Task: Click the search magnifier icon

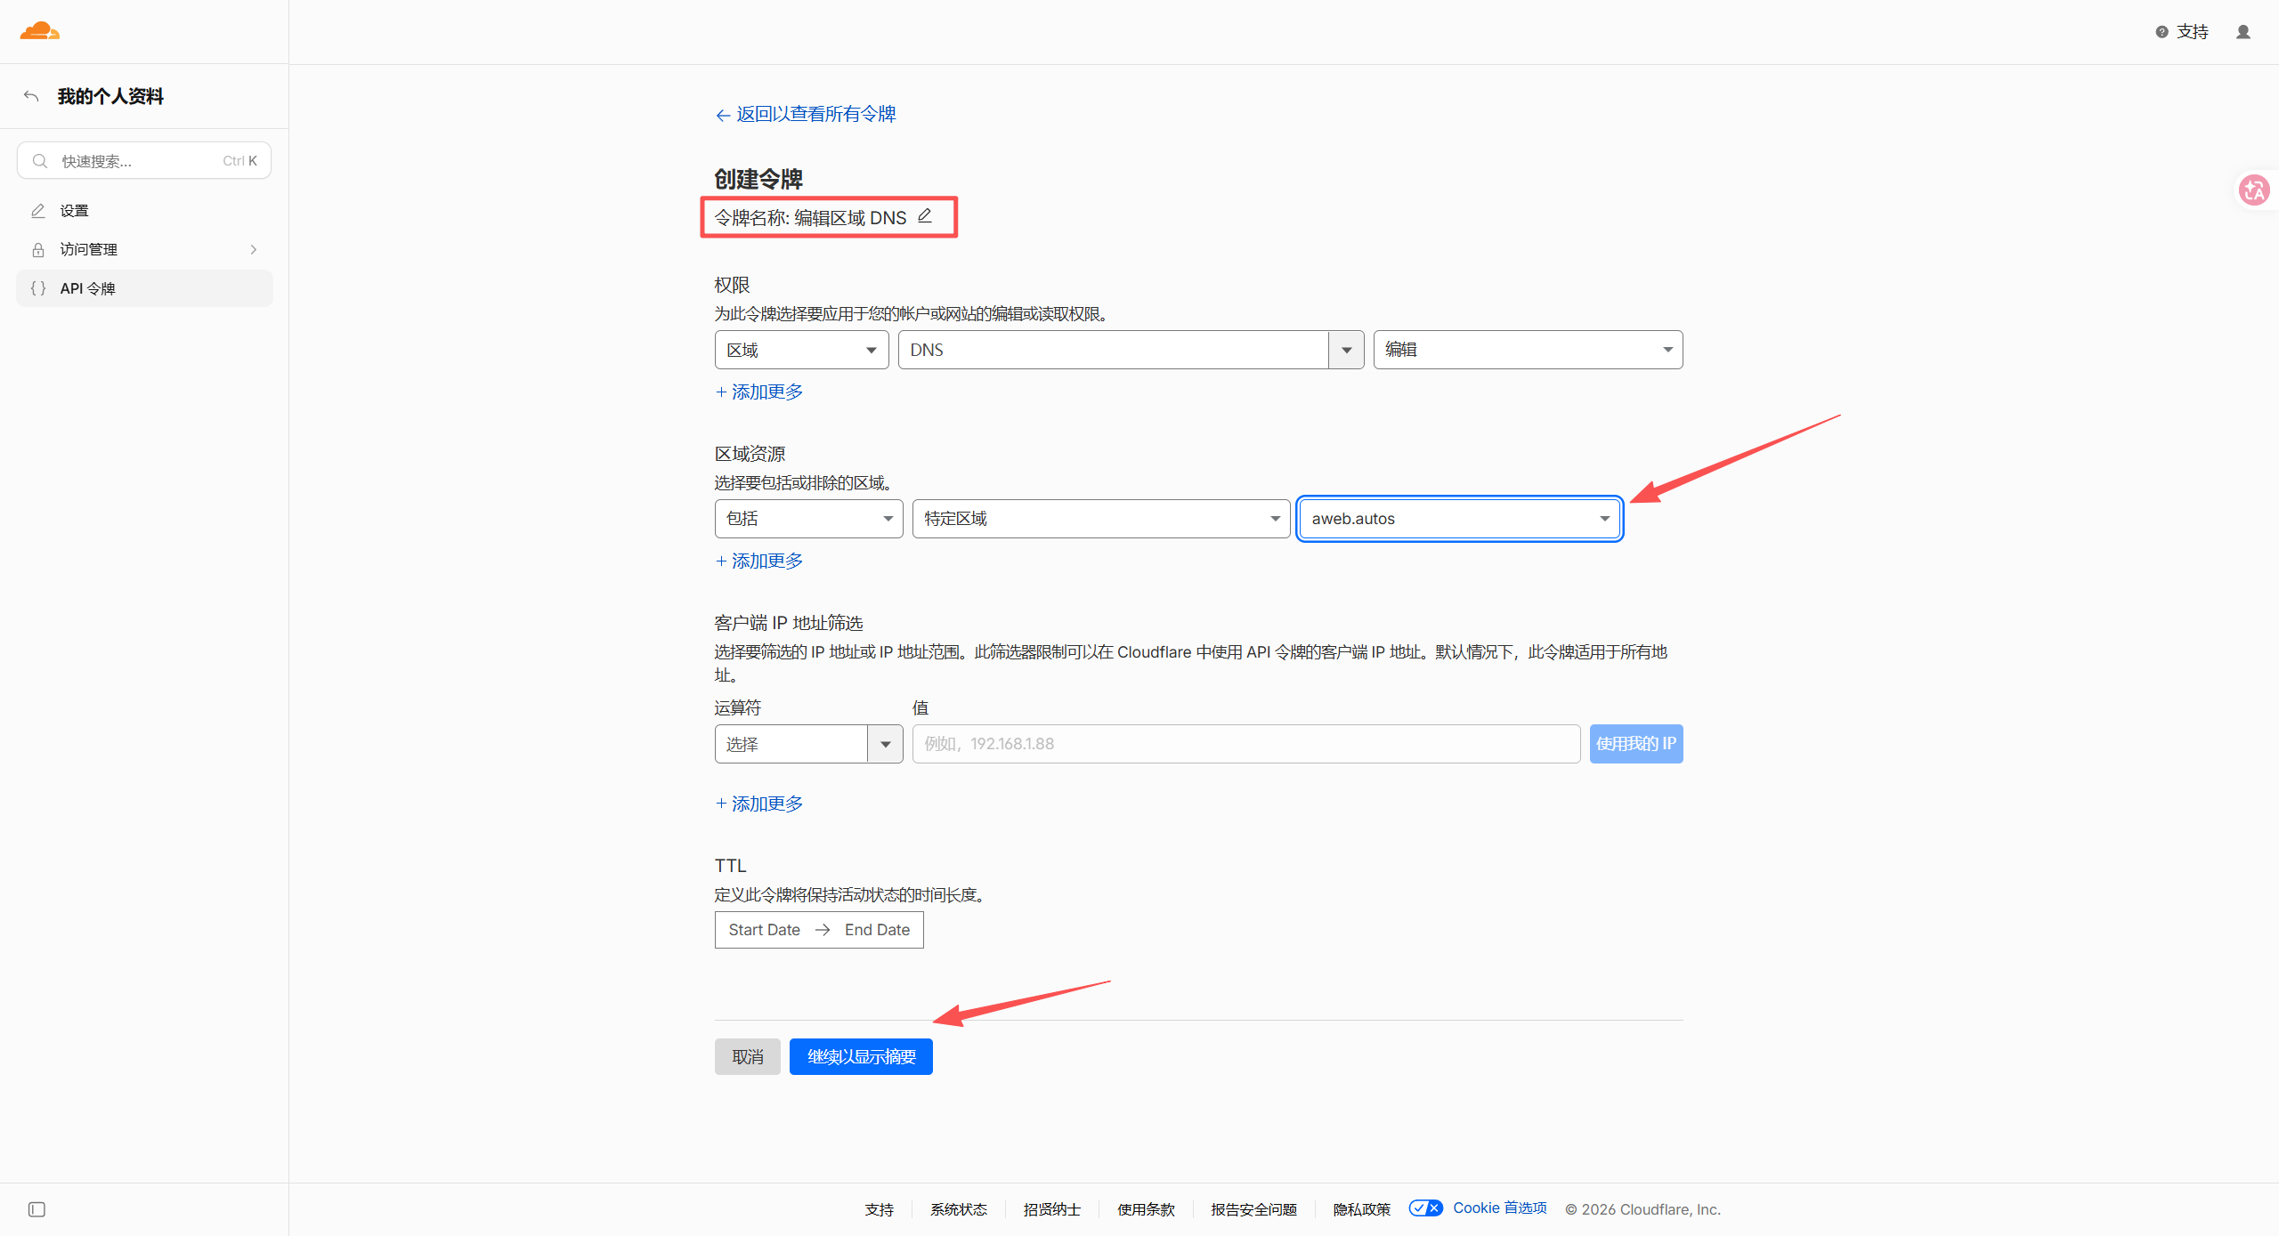Action: (40, 161)
